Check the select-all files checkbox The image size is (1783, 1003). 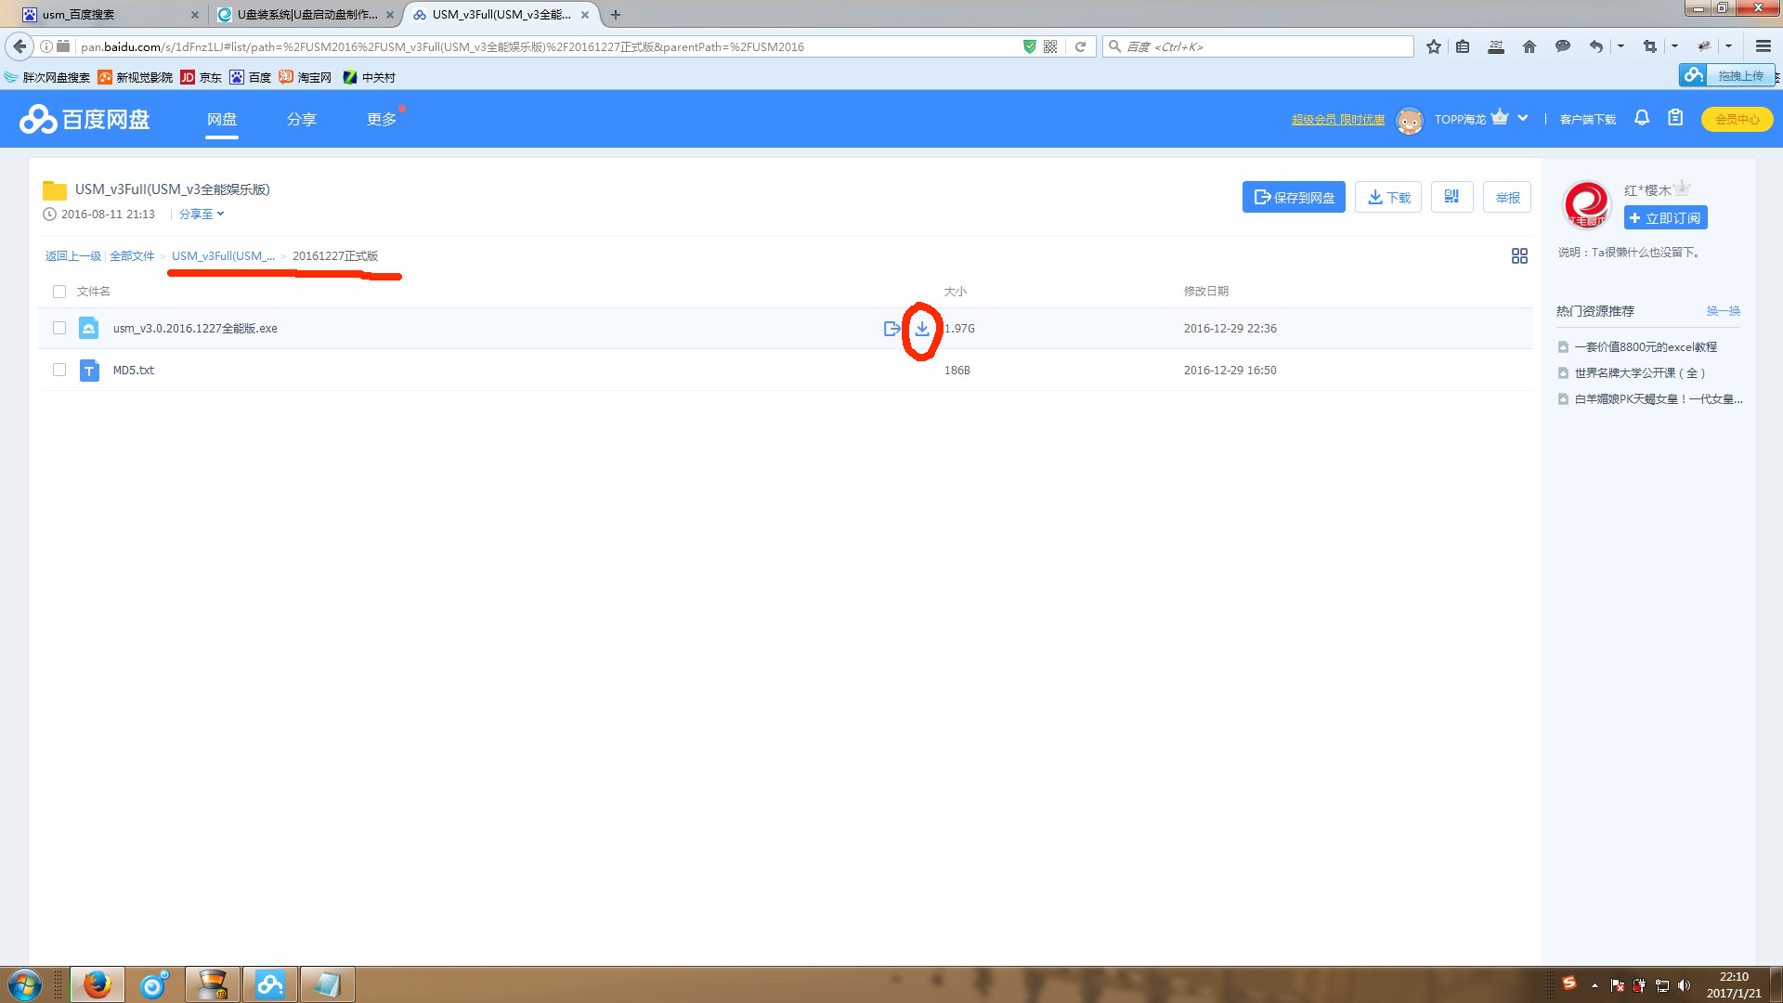tap(59, 292)
